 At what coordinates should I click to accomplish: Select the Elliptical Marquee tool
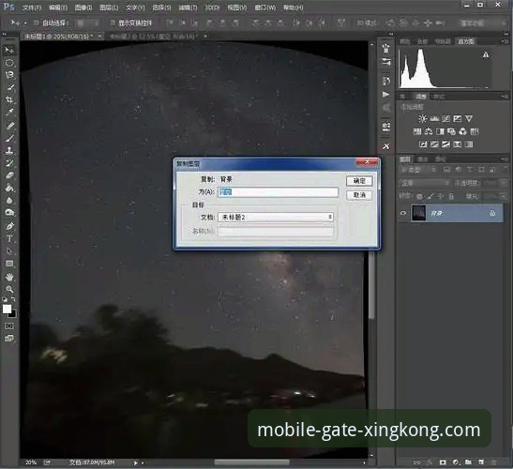tap(9, 63)
